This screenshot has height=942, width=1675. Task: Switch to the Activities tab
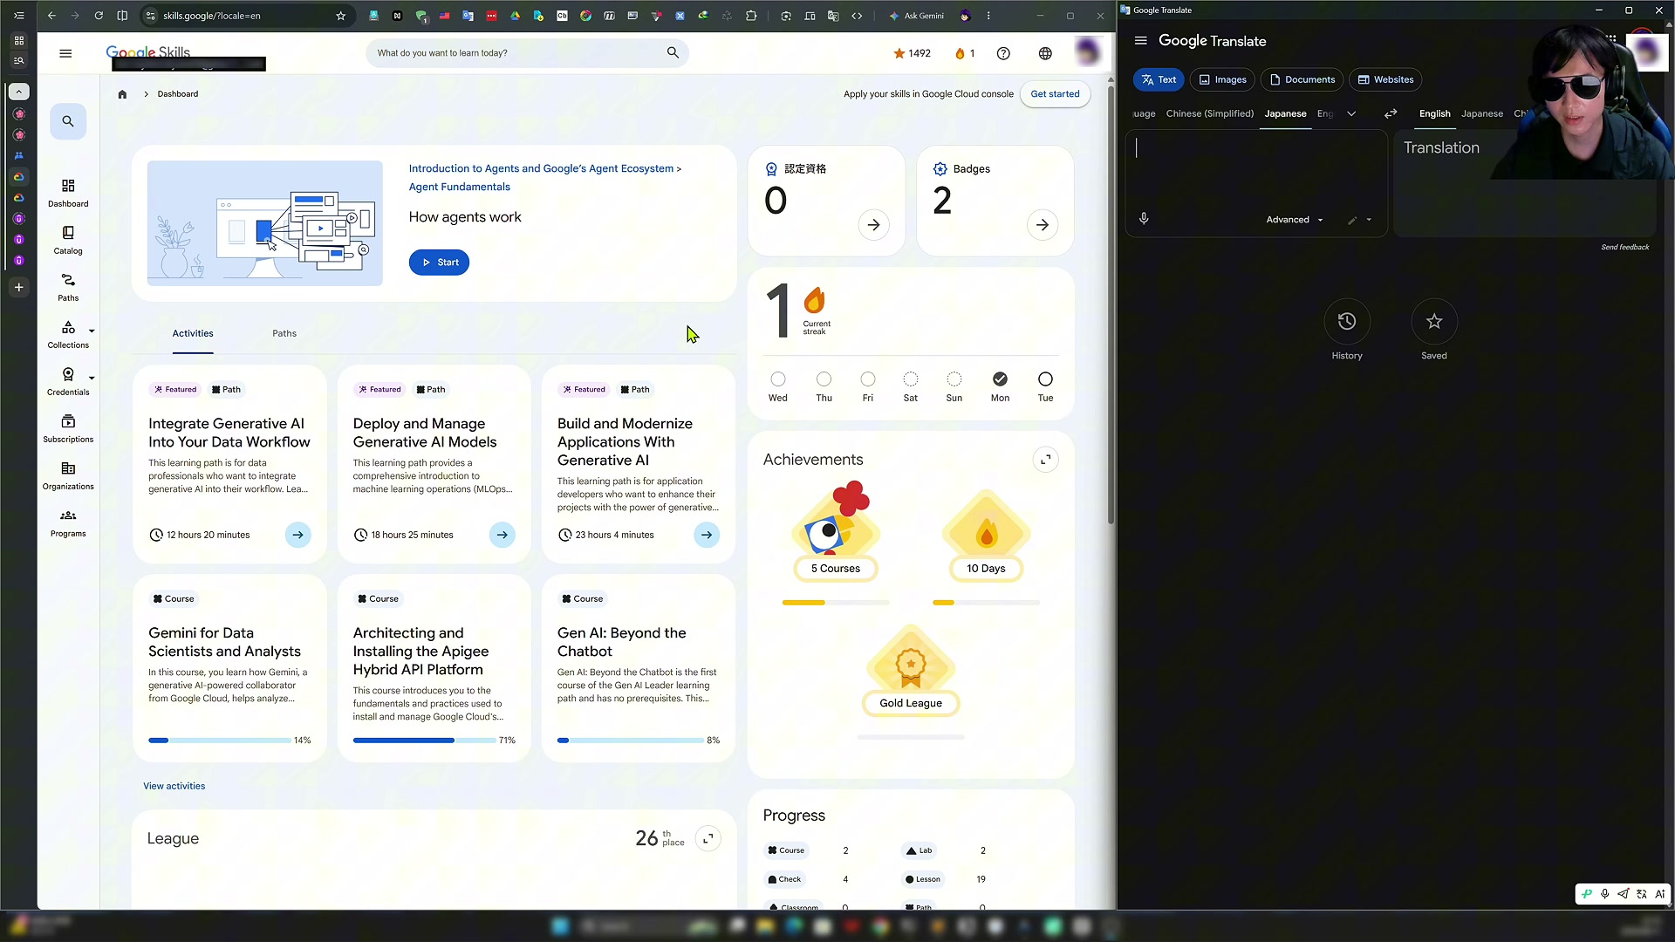tap(193, 333)
